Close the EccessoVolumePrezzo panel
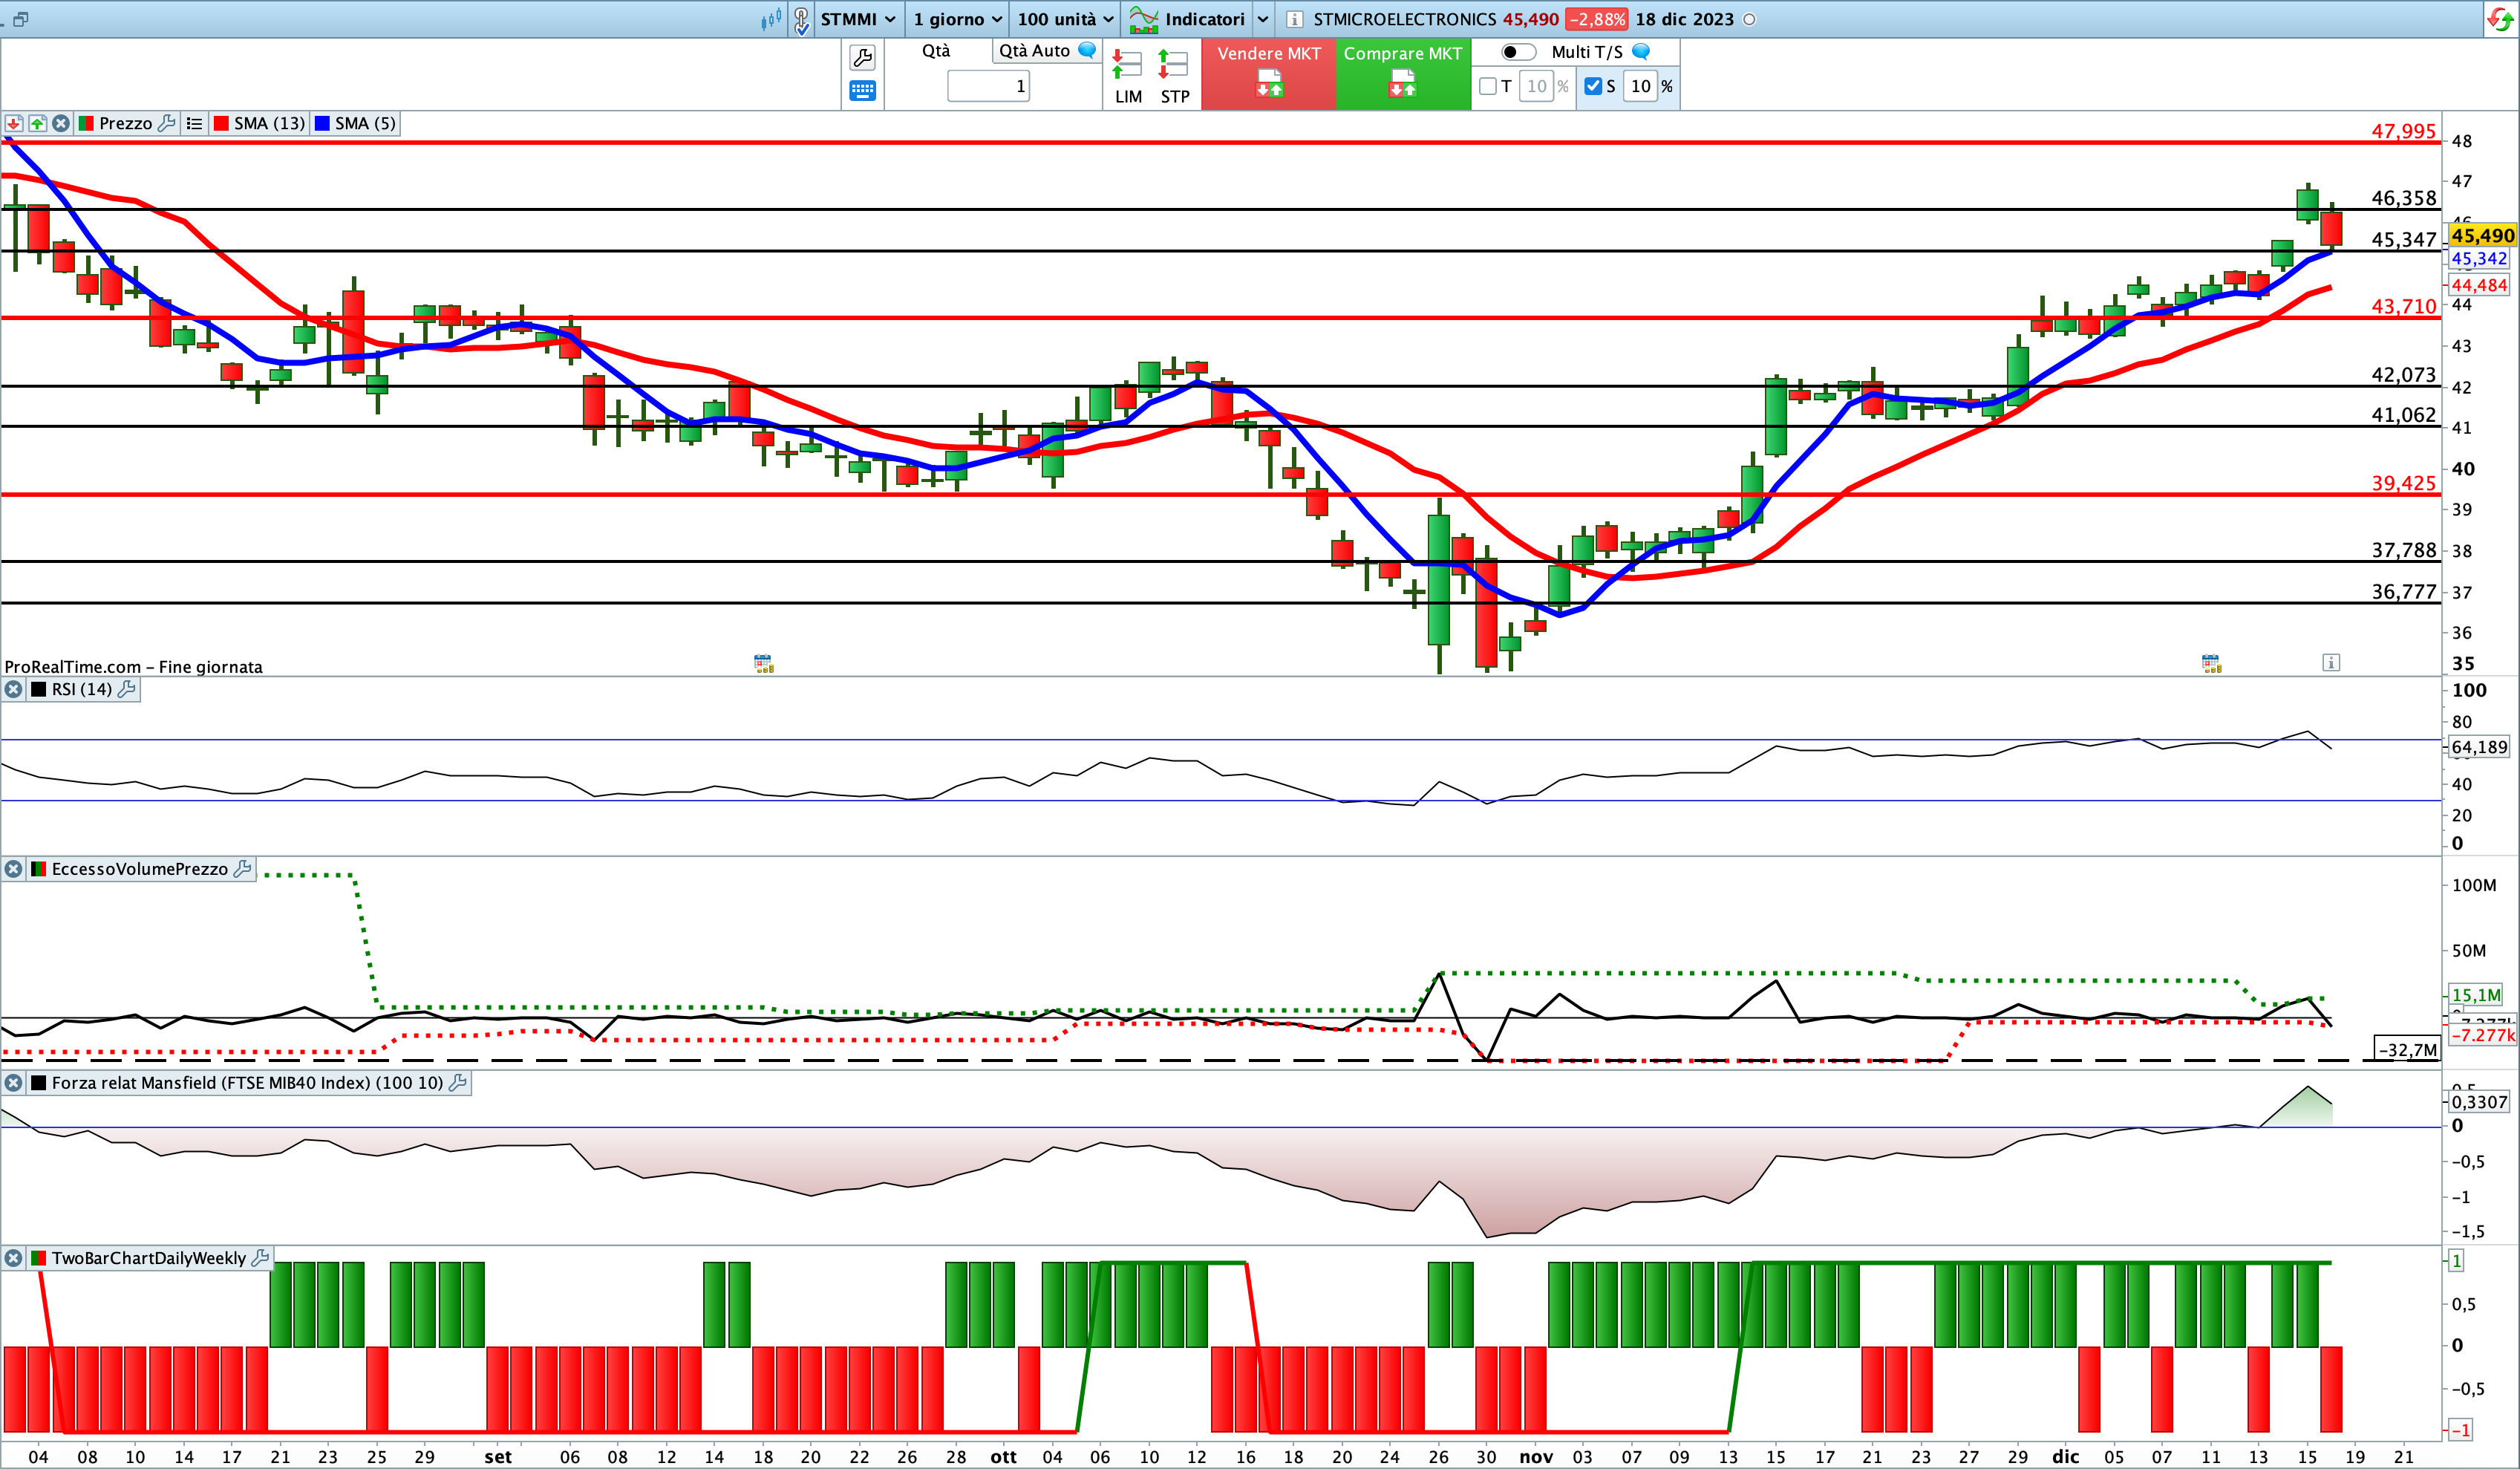 click(x=13, y=869)
